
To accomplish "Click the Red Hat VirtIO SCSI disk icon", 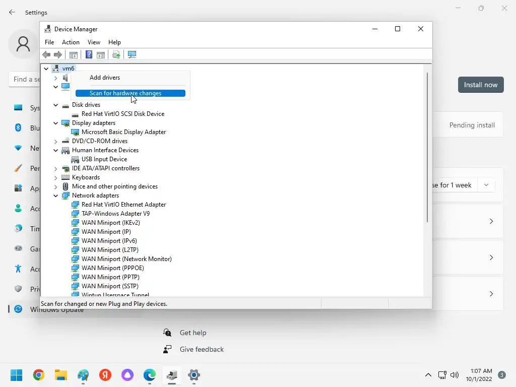I will pos(75,114).
